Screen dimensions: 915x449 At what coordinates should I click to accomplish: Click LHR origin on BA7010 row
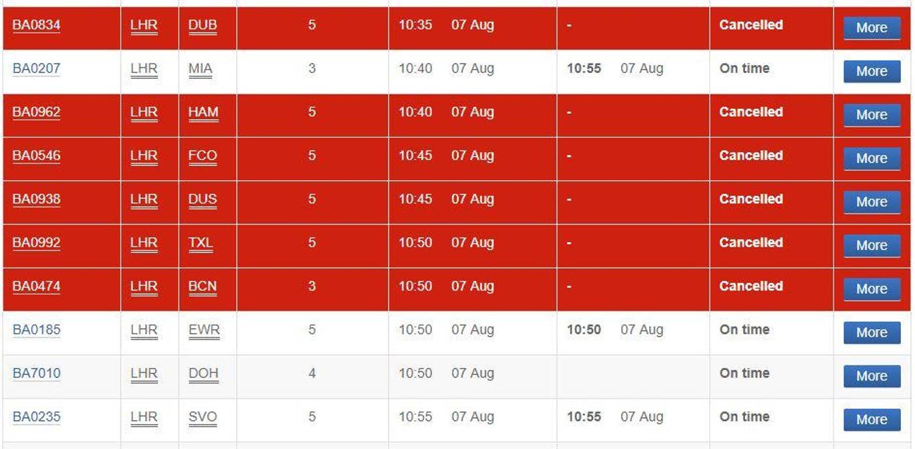point(144,373)
